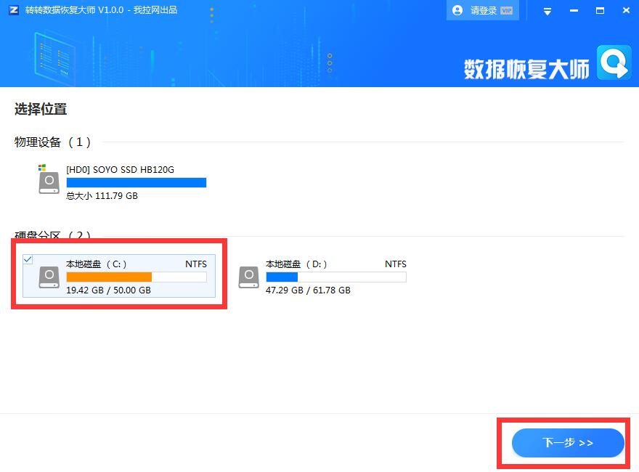The width and height of the screenshot is (639, 472).
Task: Click the 下一步 next step button
Action: (x=567, y=443)
